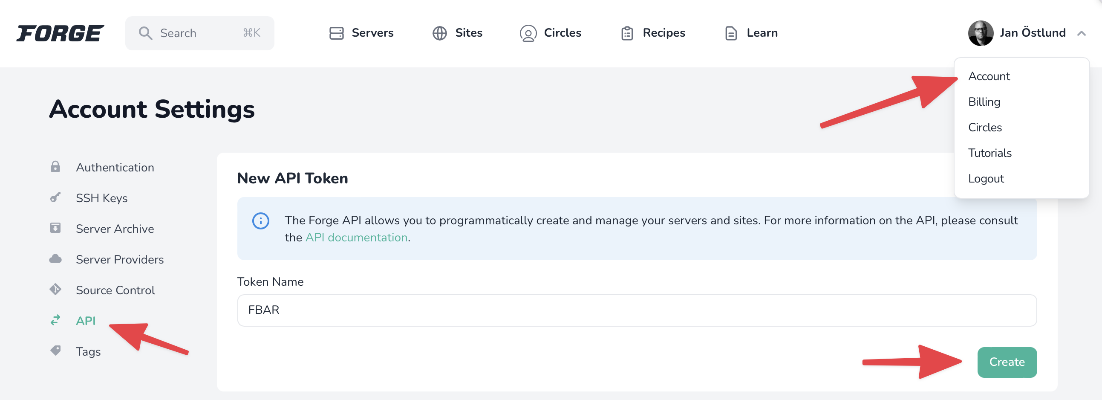Viewport: 1102px width, 400px height.
Task: Open the Tags section
Action: coord(88,352)
